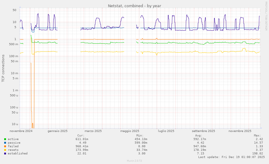The image size is (269, 164).
Task: Click active maximum value 2.42
Action: (x=259, y=139)
